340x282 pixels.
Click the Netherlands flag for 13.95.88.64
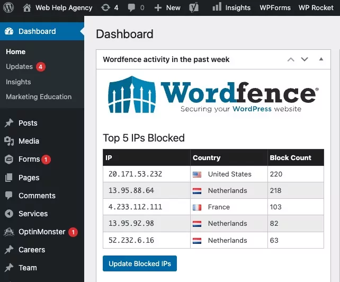(x=197, y=191)
